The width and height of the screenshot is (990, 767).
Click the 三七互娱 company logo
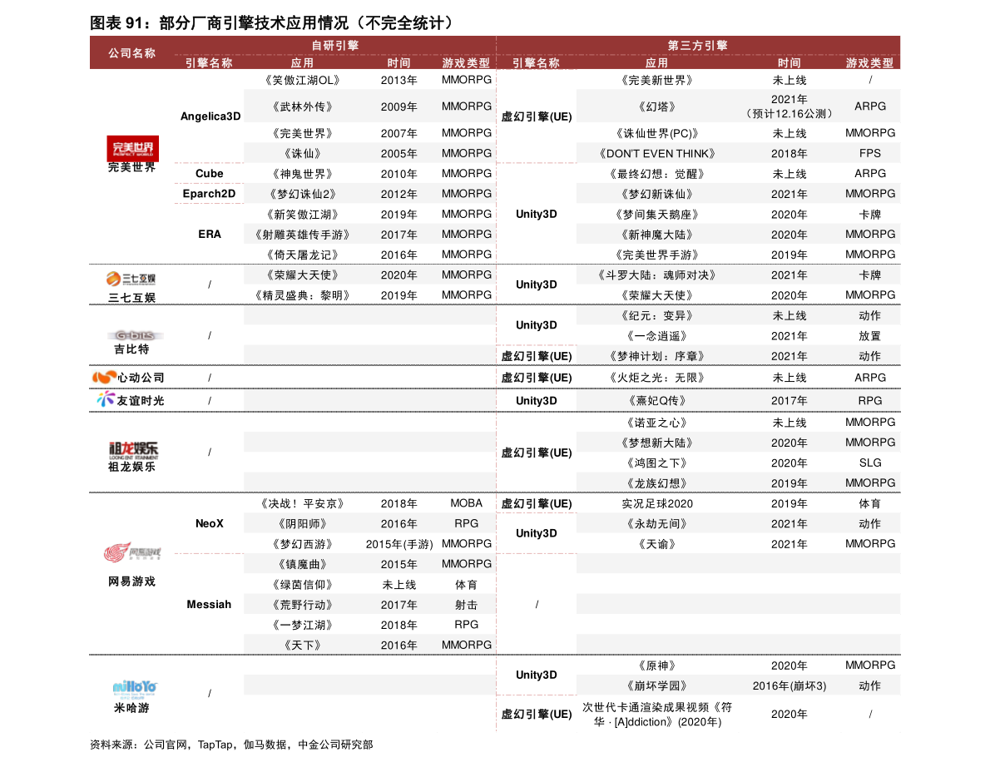click(131, 279)
